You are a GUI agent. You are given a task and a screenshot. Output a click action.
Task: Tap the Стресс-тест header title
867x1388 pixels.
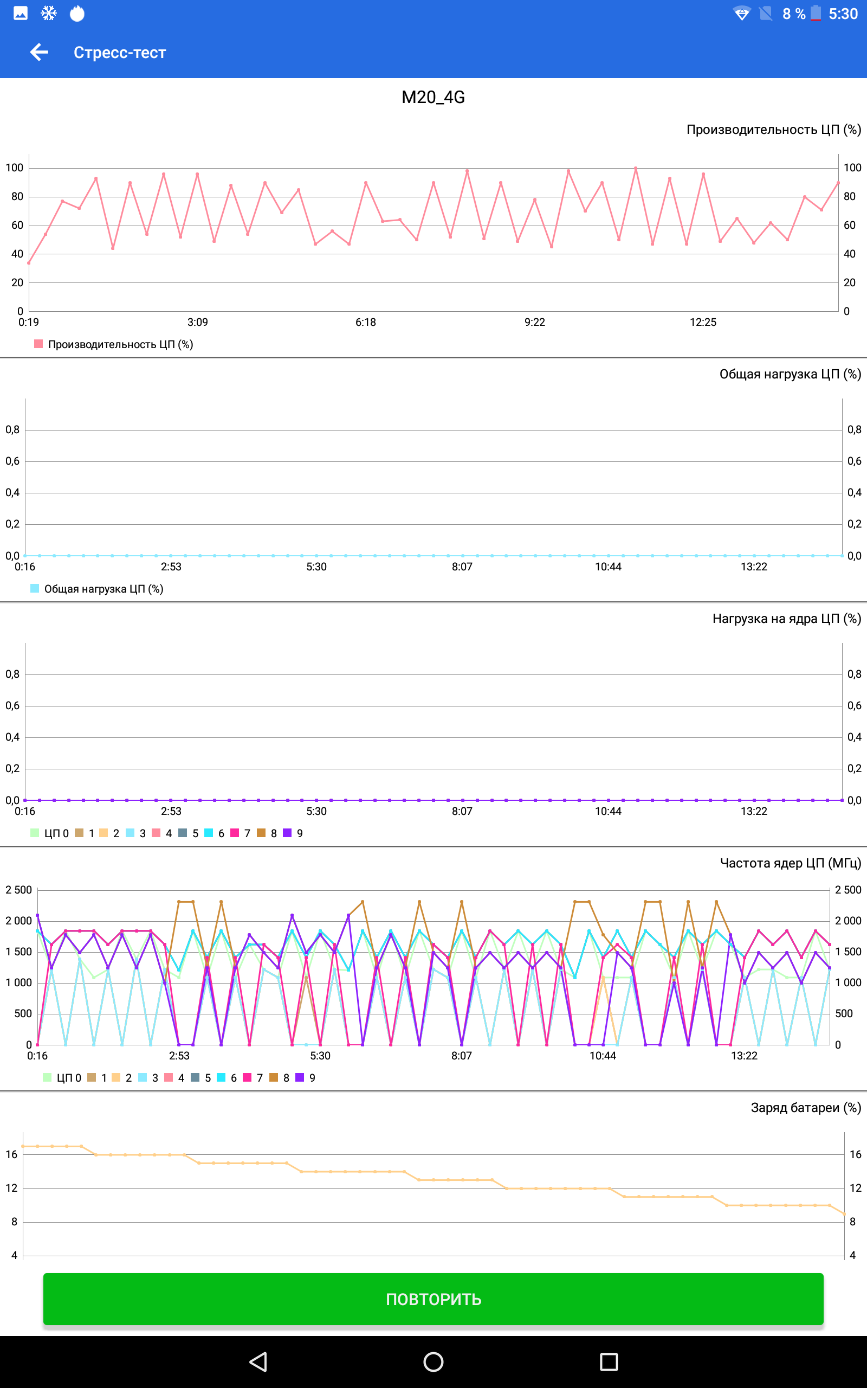point(120,53)
